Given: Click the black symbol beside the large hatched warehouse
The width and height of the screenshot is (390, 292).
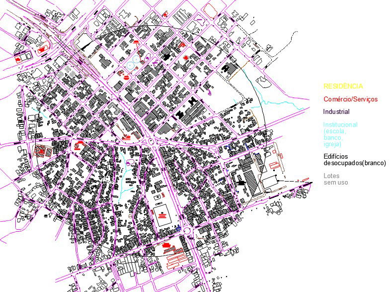Looking at the screenshot, I should click(x=241, y=183).
